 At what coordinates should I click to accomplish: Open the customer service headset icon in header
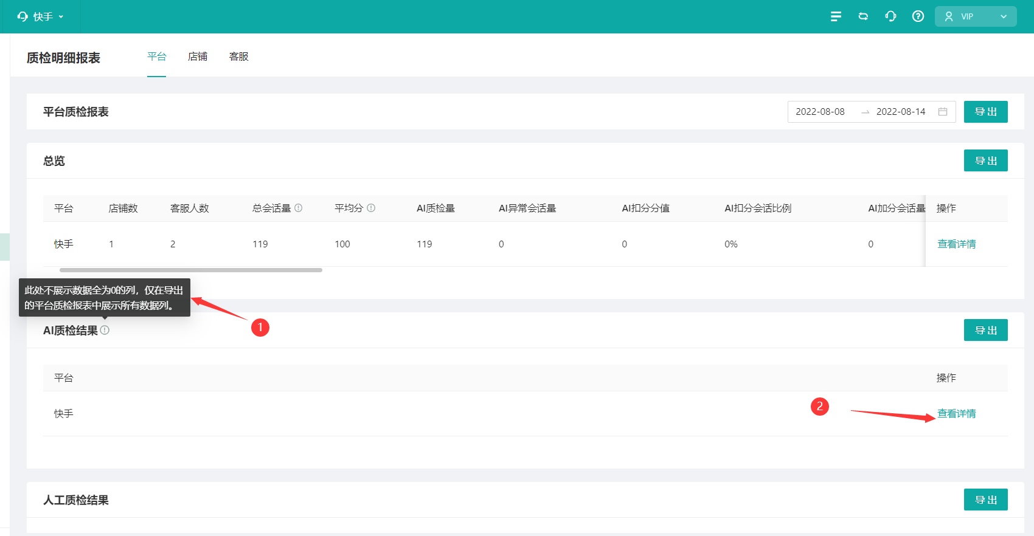click(x=890, y=16)
